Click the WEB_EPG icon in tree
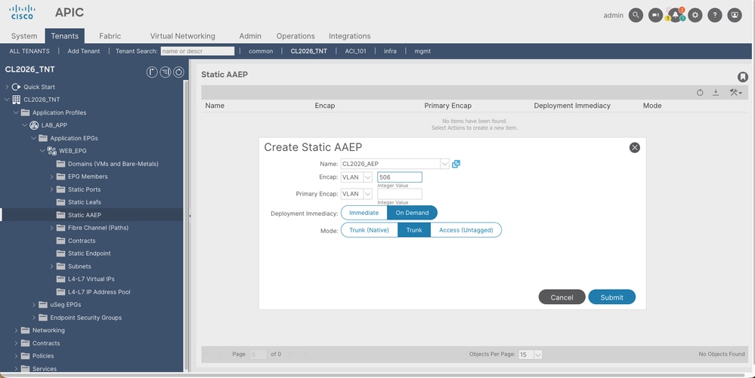The image size is (755, 378). coord(51,151)
